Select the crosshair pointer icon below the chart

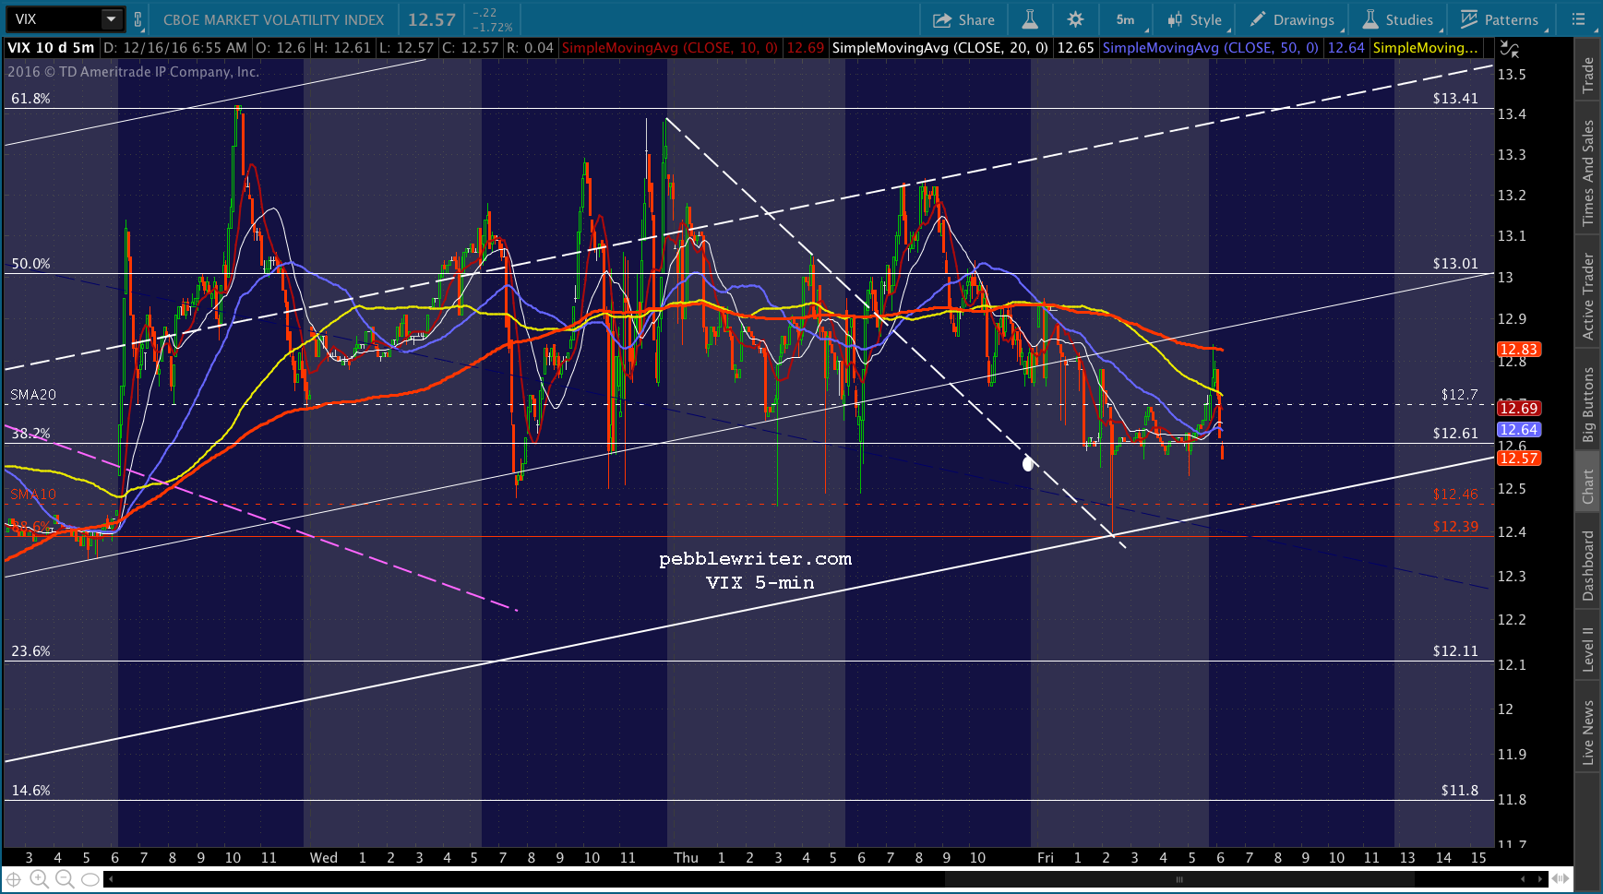14,879
